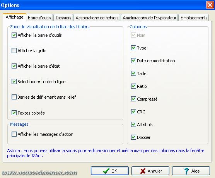The image size is (215, 178).
Task: Switch to the Barre d'outils tab
Action: pos(39,18)
